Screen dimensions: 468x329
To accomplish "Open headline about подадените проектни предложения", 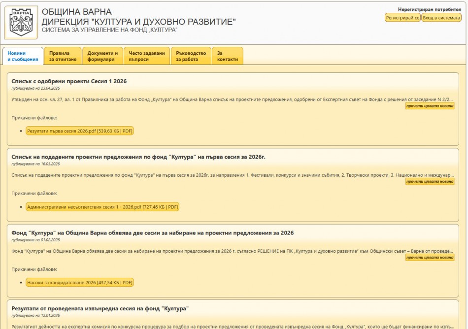I will tap(138, 157).
